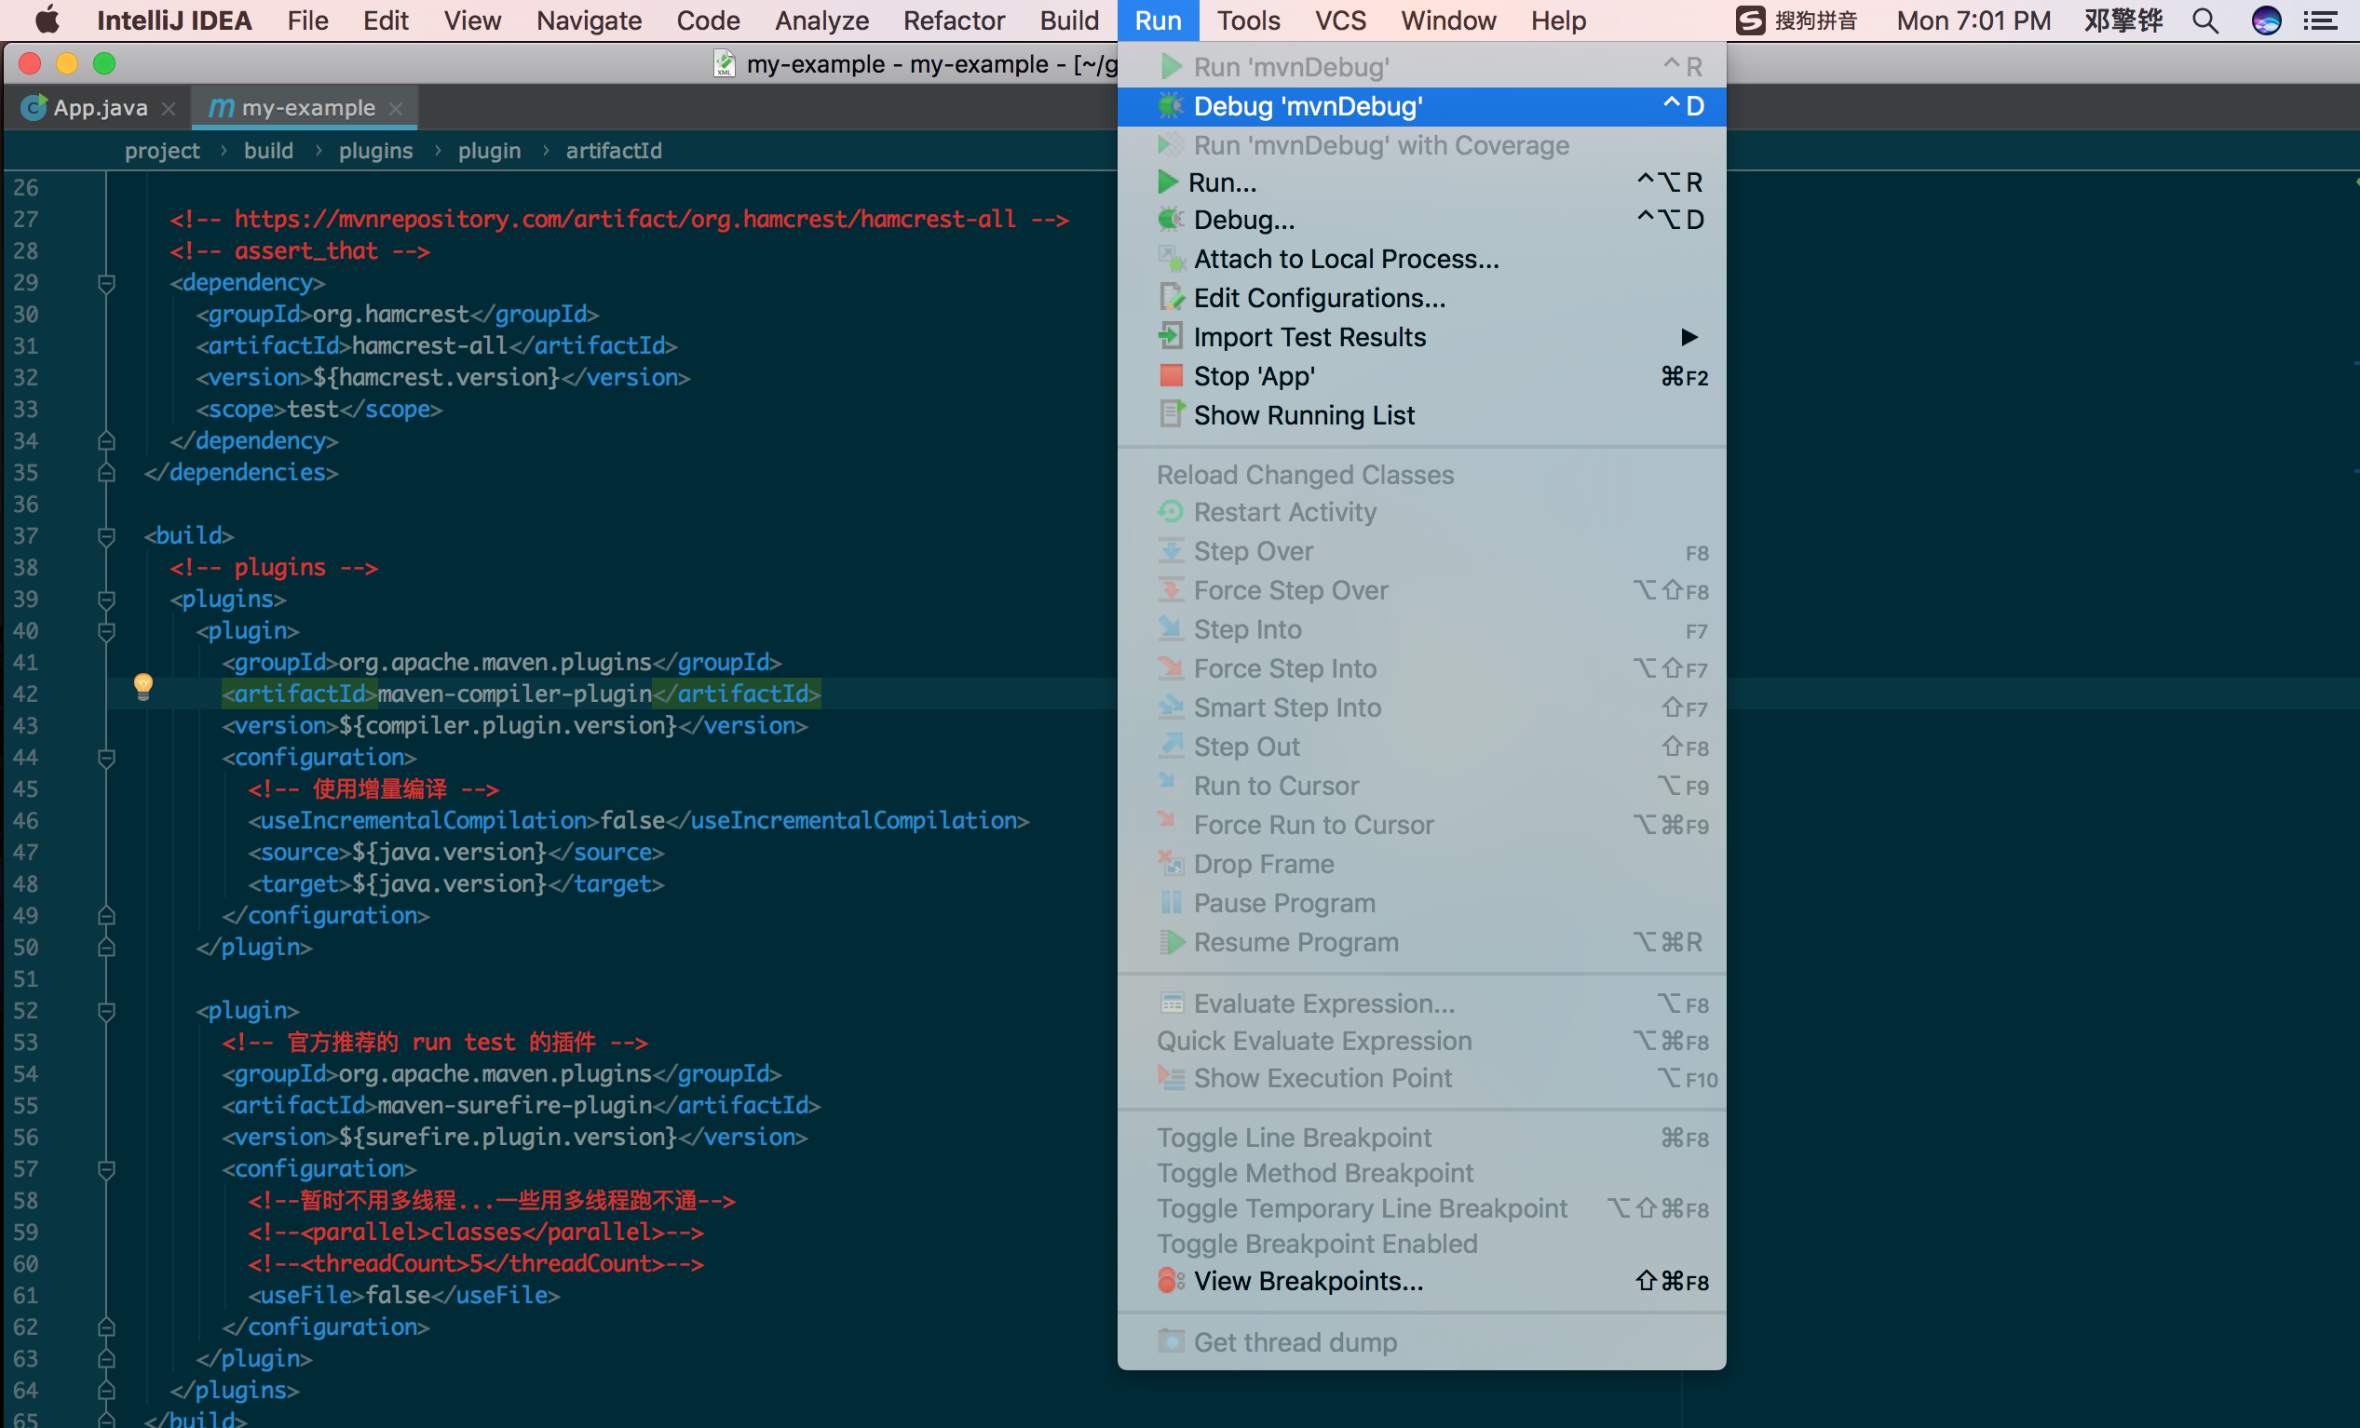Open the Tools menu
Screen dimensions: 2360x1428
(x=1247, y=20)
